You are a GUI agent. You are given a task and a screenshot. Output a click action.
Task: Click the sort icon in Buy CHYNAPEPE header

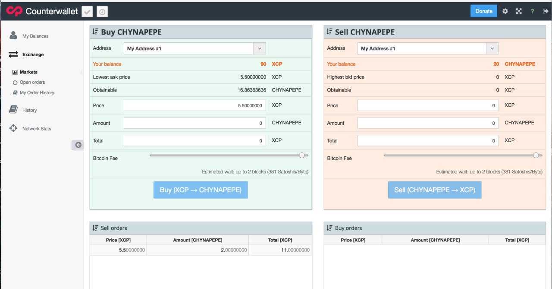pos(96,32)
